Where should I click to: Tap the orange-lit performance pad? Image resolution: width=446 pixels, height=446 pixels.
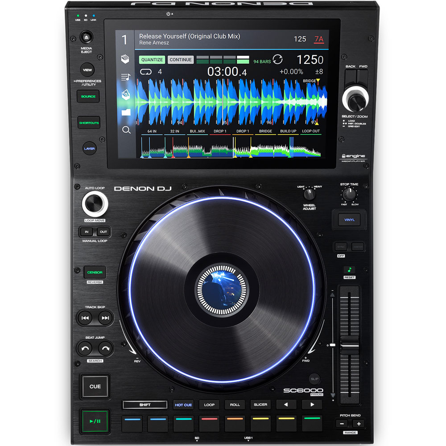pyautogui.click(x=235, y=424)
